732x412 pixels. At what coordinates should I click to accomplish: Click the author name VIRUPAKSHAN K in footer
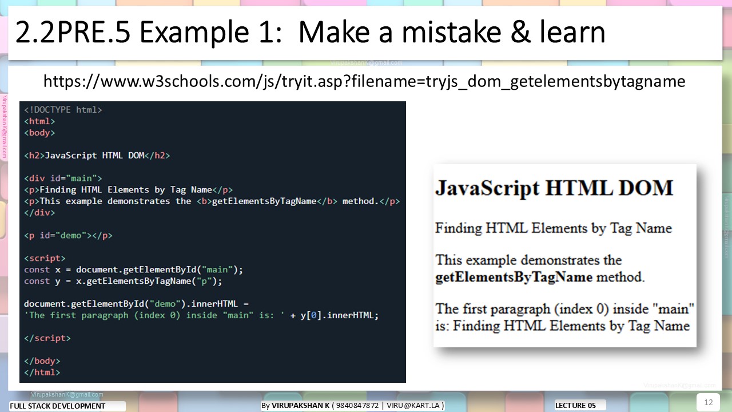coord(300,406)
